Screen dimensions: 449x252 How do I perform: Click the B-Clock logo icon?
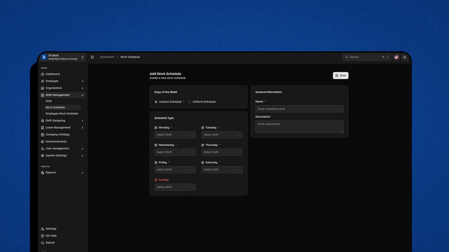pos(44,57)
